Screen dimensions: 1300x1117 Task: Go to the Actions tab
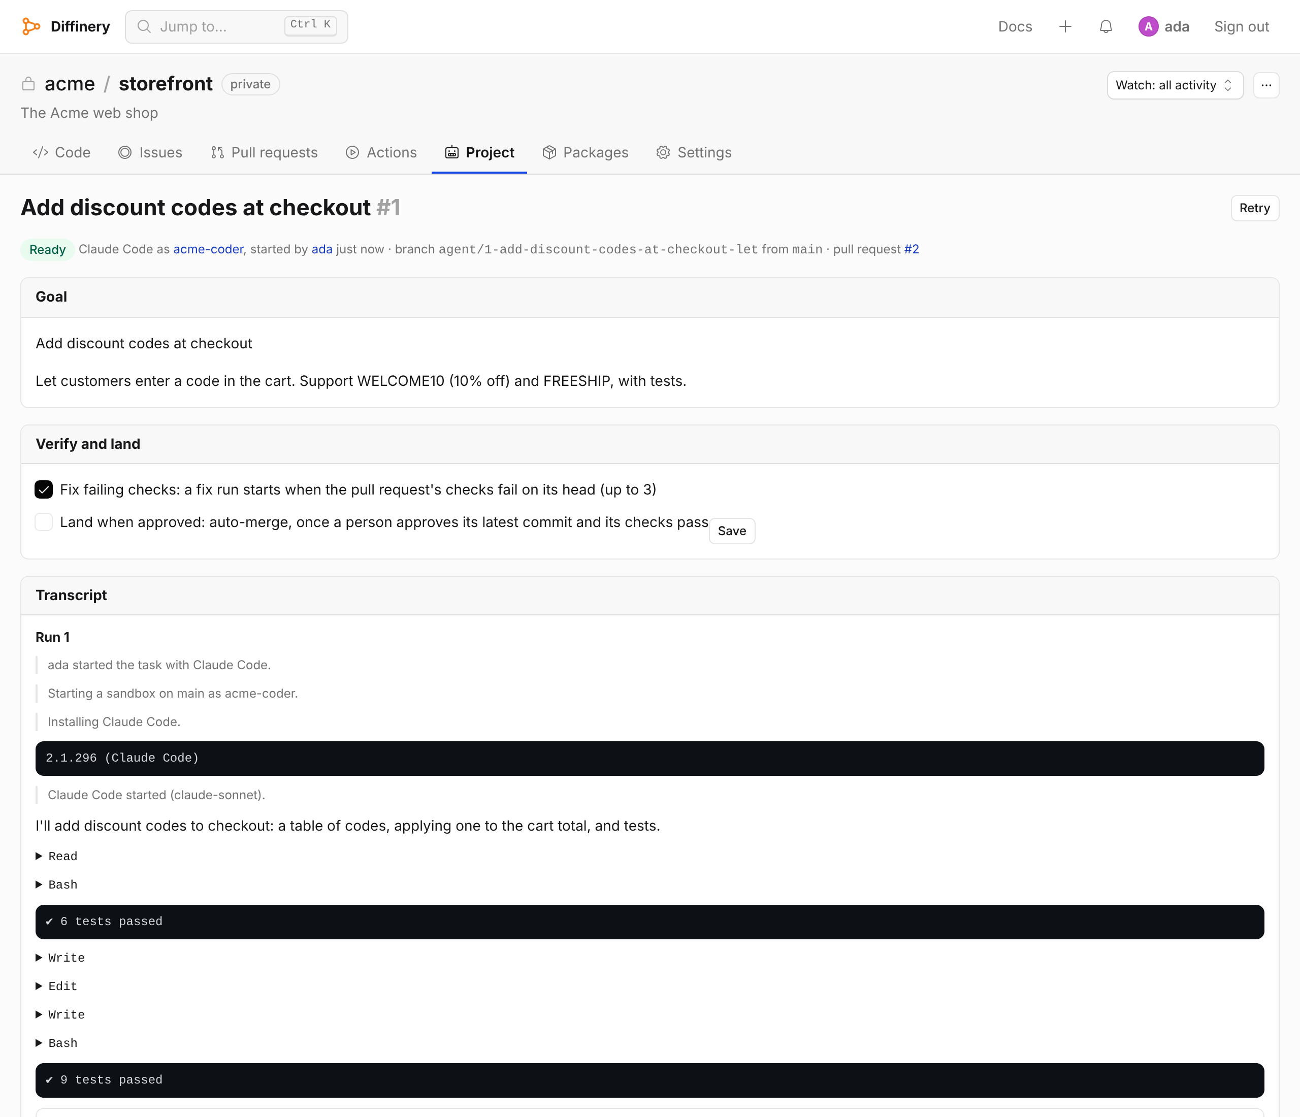(381, 152)
